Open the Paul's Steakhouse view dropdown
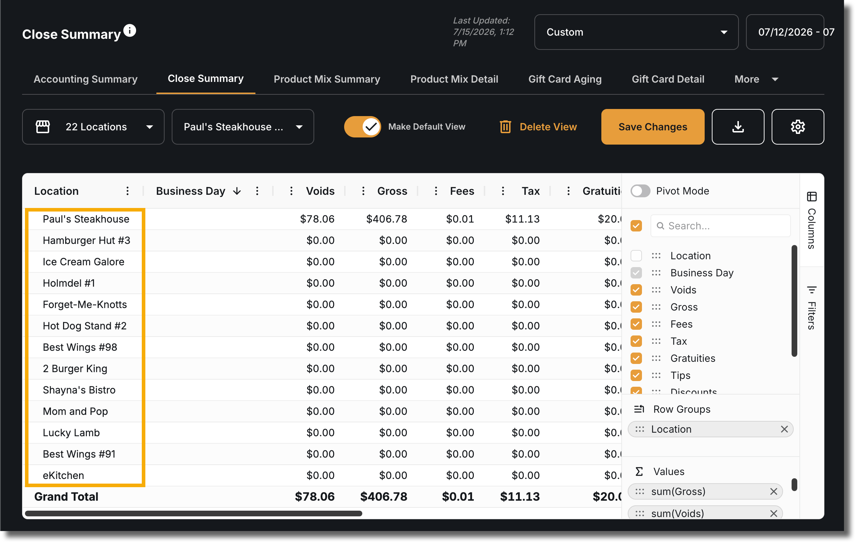Screen dimensions: 855x542 pyautogui.click(x=243, y=127)
